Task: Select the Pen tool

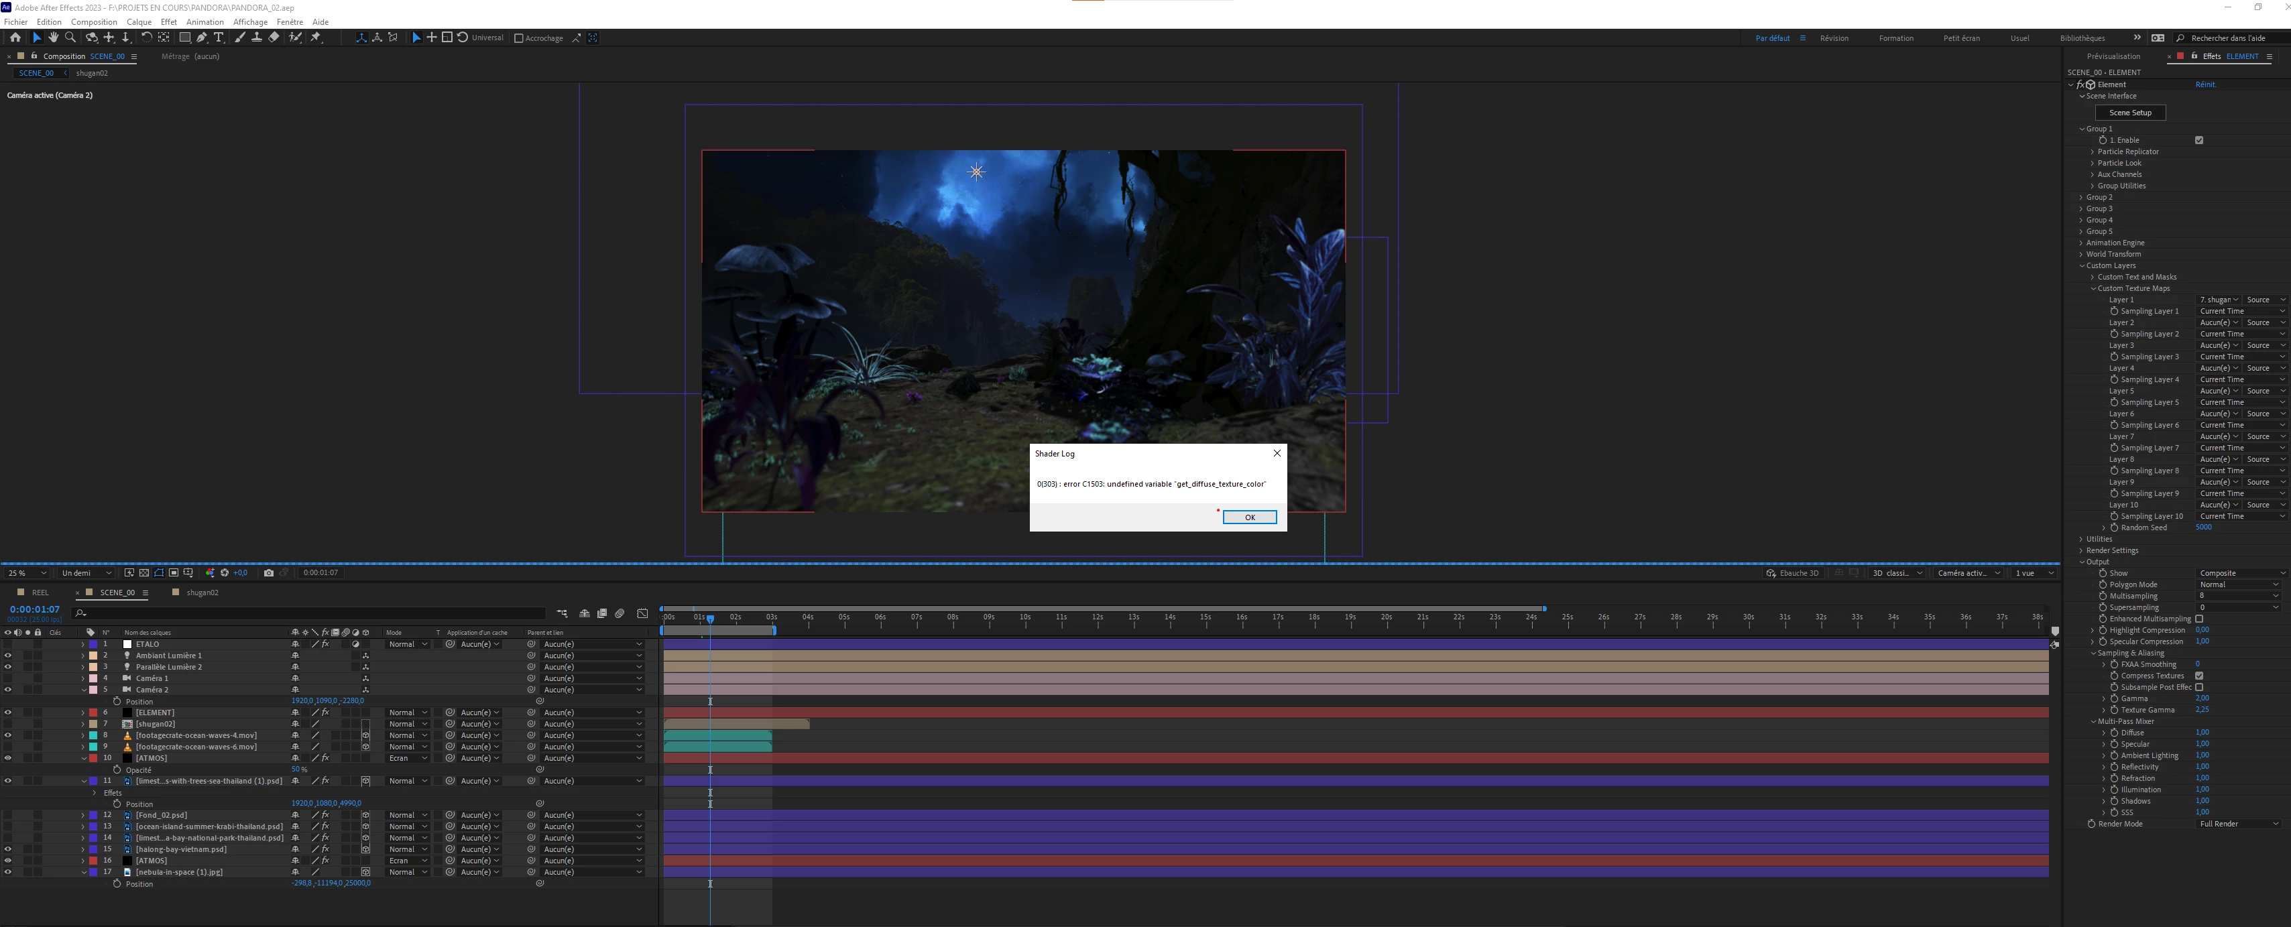Action: pyautogui.click(x=202, y=38)
